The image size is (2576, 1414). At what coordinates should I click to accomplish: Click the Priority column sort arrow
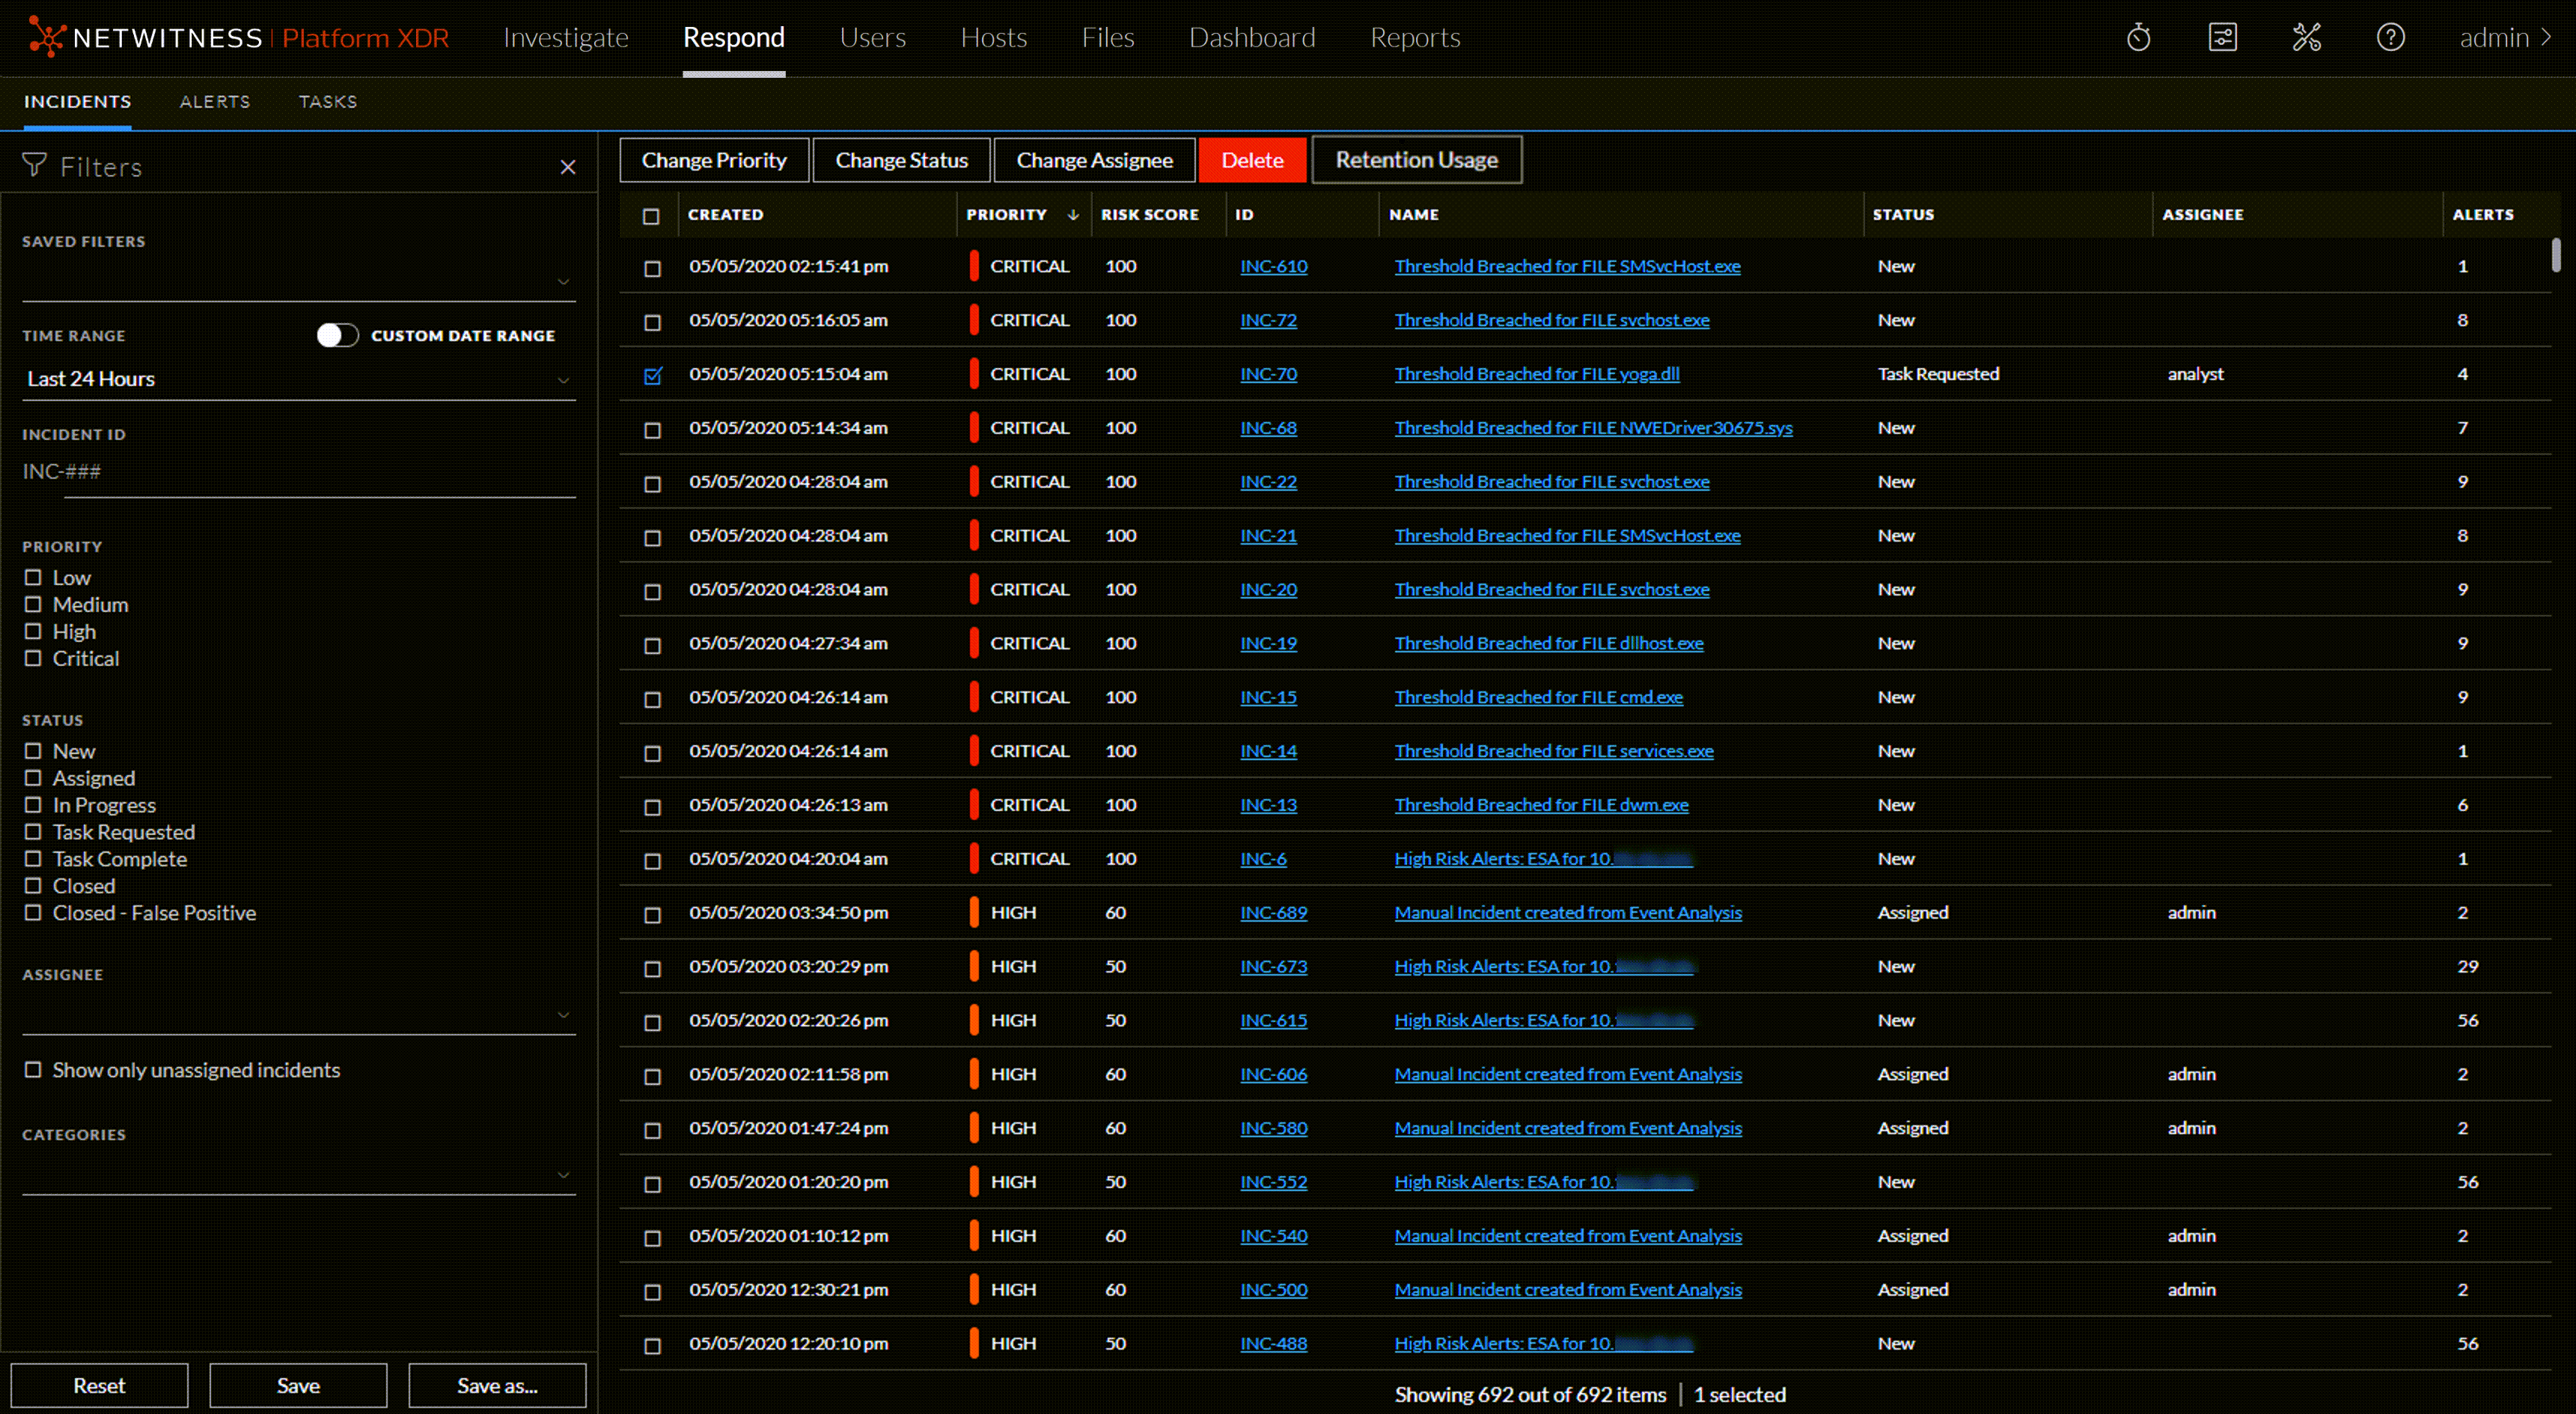pyautogui.click(x=1073, y=214)
